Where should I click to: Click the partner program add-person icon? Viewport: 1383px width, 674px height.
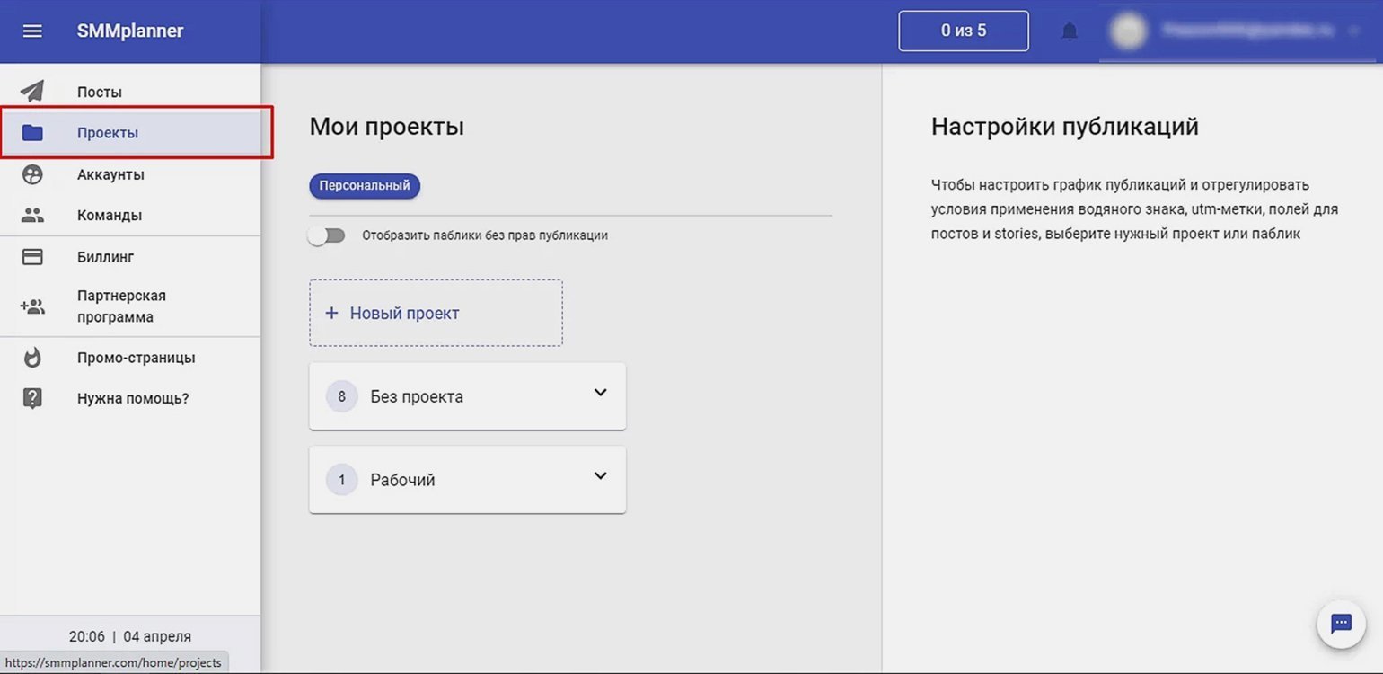pyautogui.click(x=32, y=306)
